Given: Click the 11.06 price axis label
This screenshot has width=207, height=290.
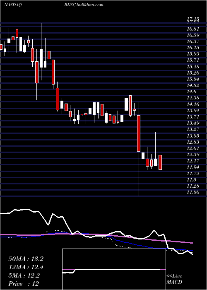Looking at the screenshot, I should pos(193,192).
